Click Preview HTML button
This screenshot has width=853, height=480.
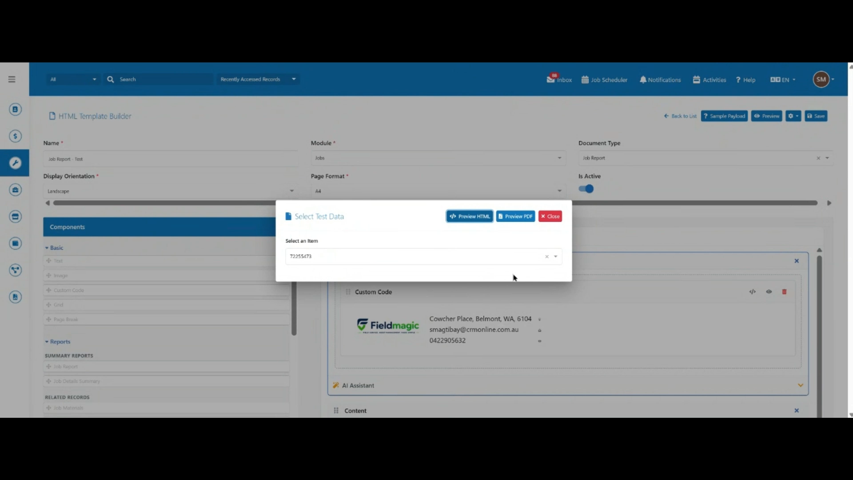pyautogui.click(x=470, y=216)
